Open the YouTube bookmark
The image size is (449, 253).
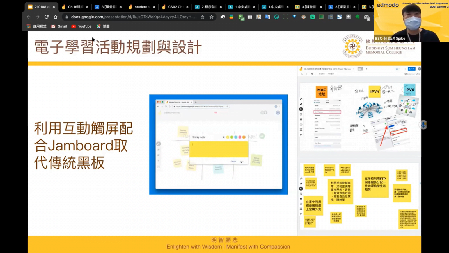click(x=81, y=26)
